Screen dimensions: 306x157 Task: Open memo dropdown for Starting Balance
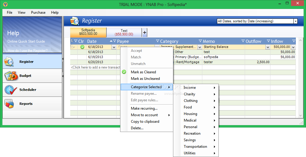click(x=268, y=47)
